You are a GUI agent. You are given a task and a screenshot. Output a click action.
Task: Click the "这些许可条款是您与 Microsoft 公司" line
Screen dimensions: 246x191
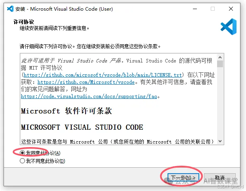(x=117, y=142)
